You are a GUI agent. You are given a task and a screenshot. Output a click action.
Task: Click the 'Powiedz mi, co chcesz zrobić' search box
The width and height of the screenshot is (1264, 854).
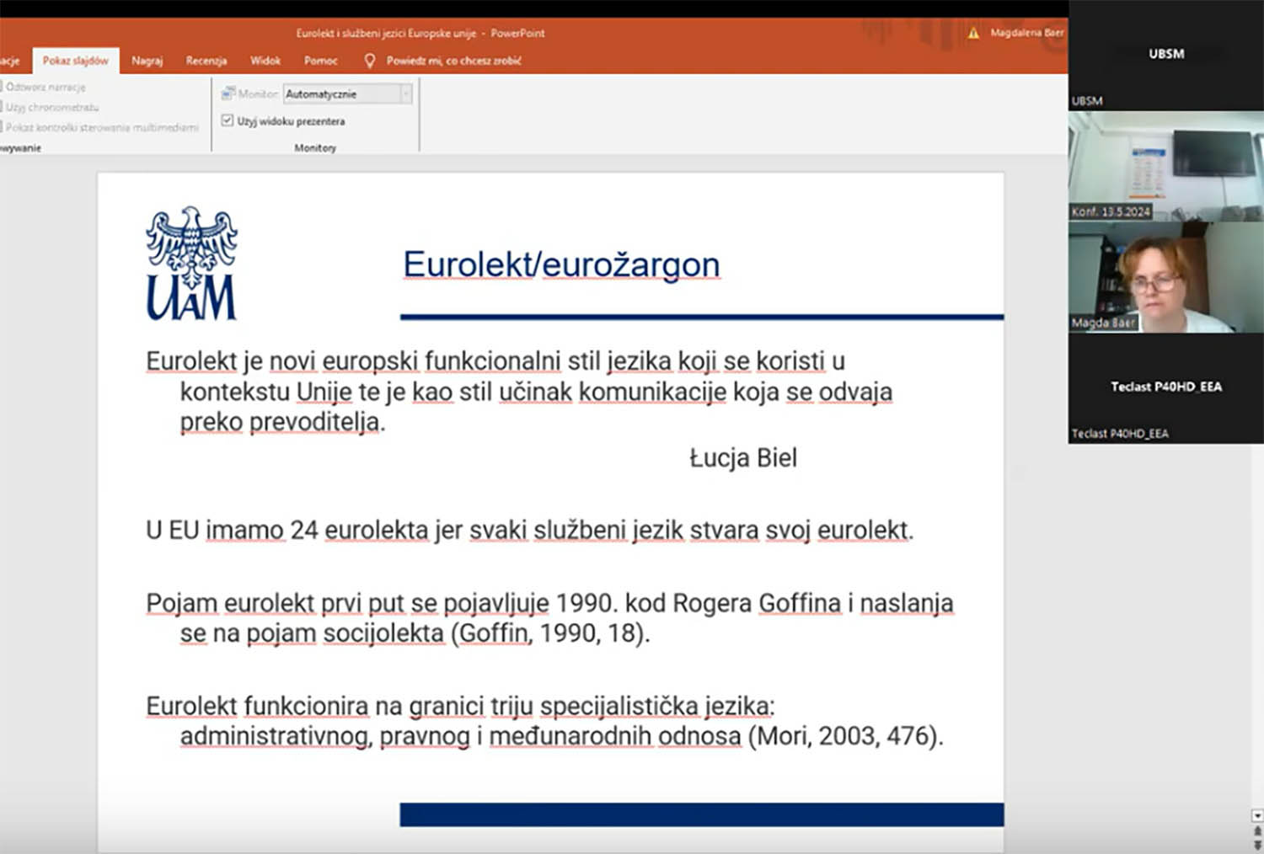point(453,61)
